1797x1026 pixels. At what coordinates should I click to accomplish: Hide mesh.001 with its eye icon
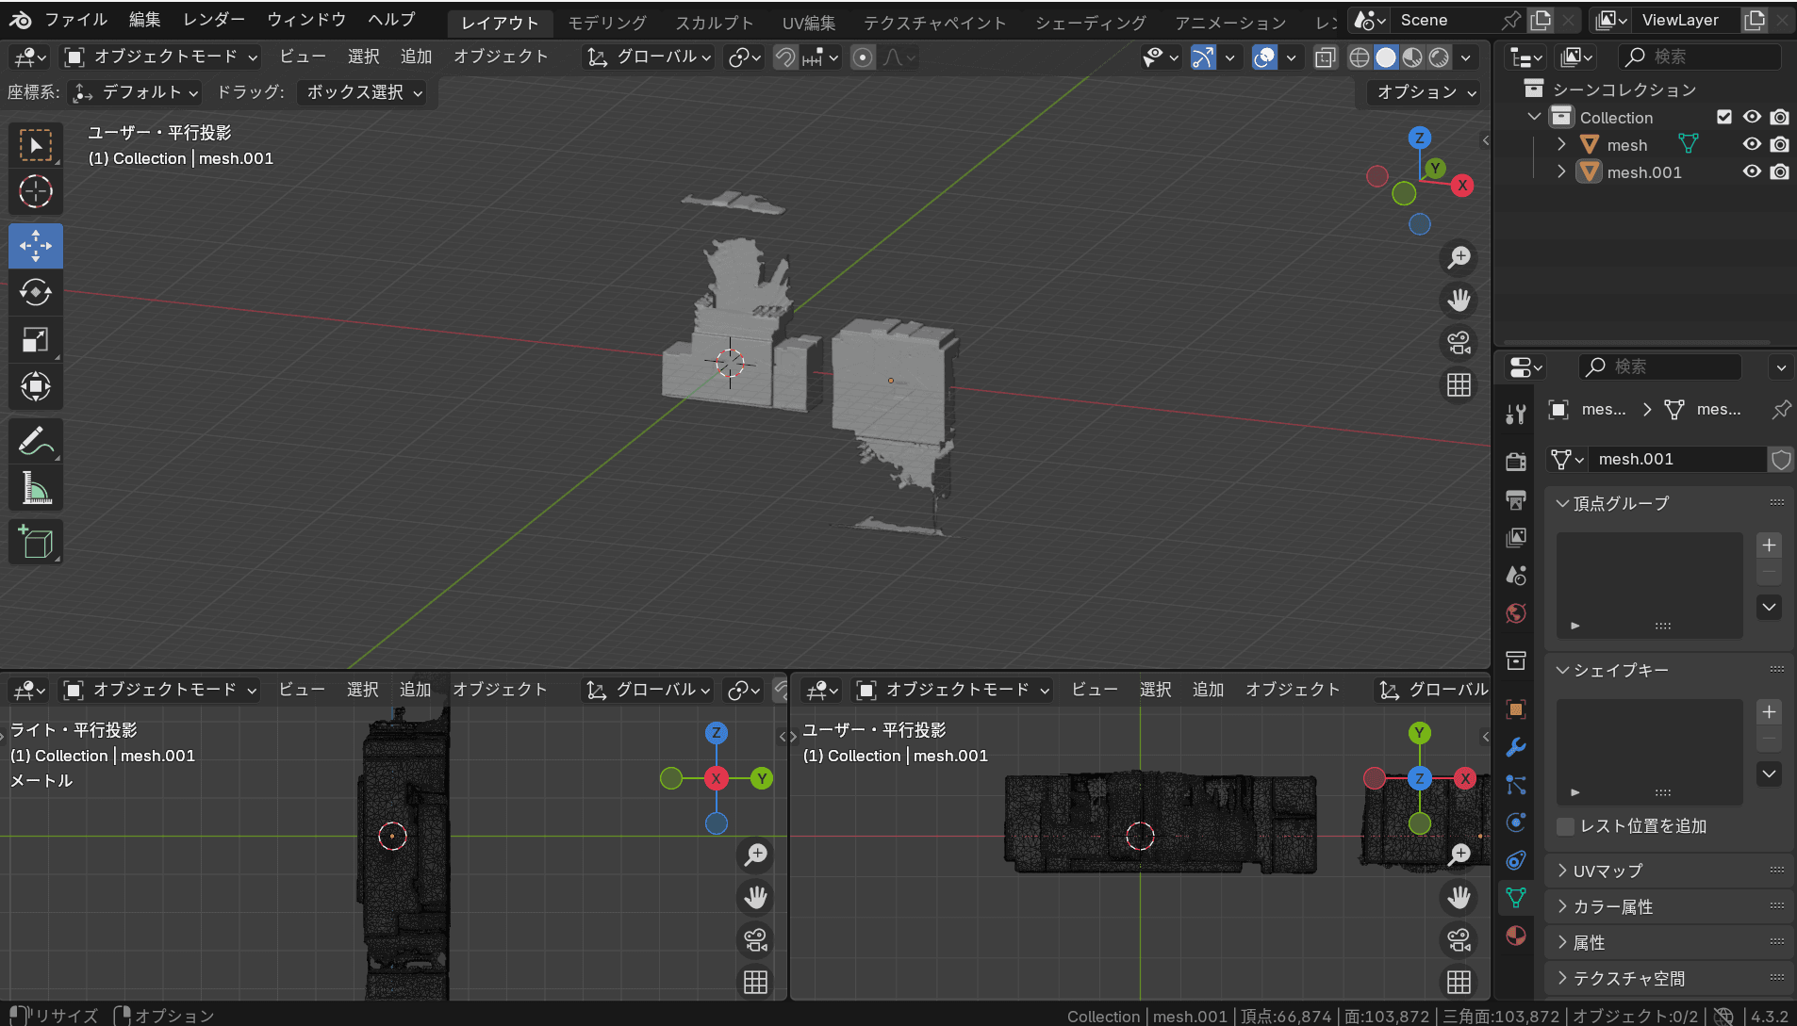tap(1752, 172)
